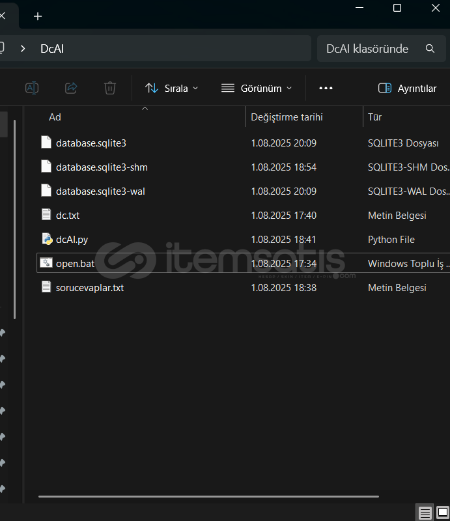Add a new tab with plus button

click(x=38, y=16)
